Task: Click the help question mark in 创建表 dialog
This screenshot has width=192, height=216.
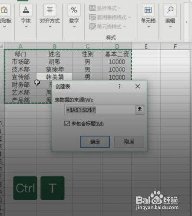Action: pos(120,86)
